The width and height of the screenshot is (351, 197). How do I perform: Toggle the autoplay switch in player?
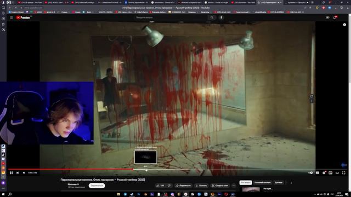(x=310, y=173)
